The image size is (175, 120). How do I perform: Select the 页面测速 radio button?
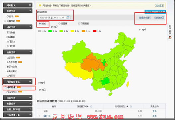tap(79, 23)
